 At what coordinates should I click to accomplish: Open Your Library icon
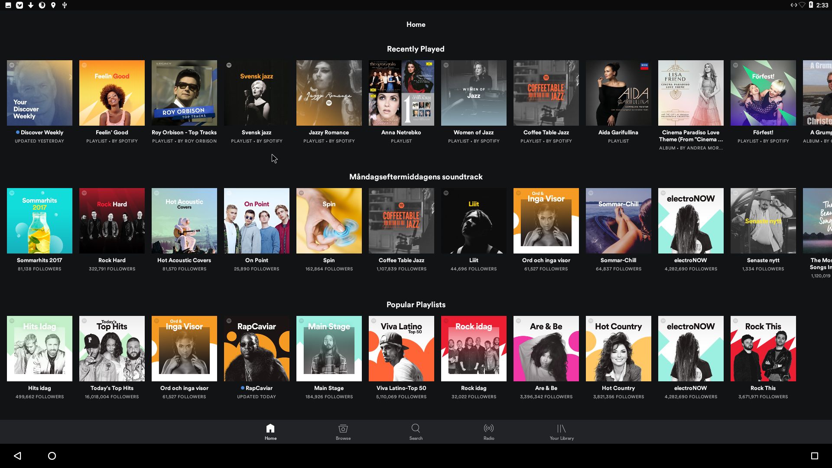562,428
